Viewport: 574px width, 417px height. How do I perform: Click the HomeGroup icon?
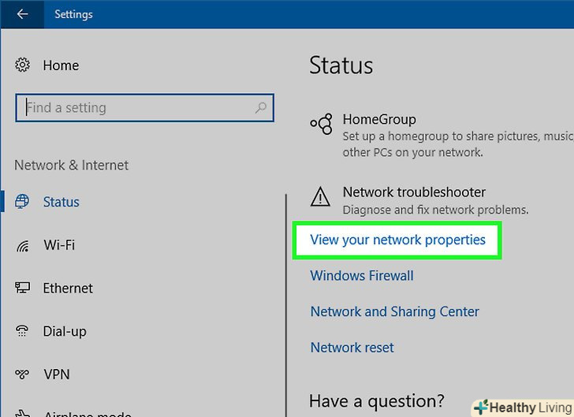(321, 122)
